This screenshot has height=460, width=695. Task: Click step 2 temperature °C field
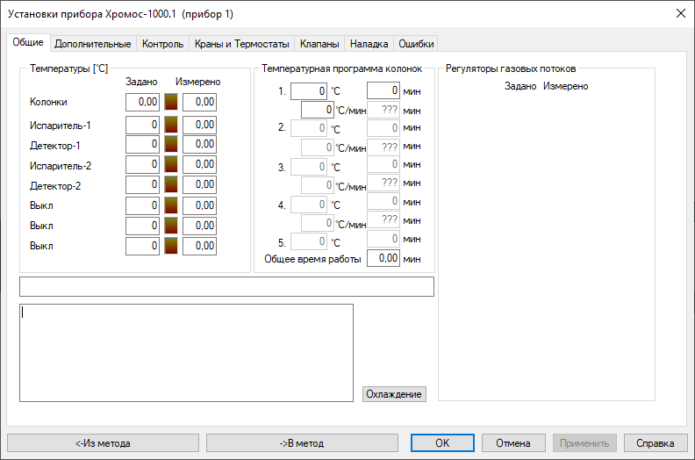click(309, 129)
